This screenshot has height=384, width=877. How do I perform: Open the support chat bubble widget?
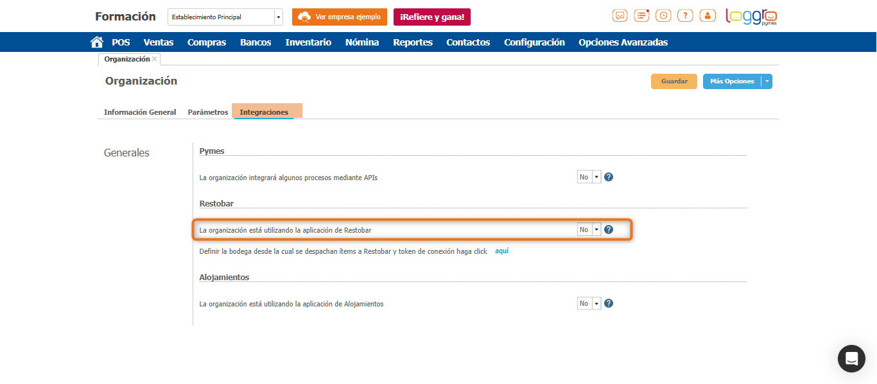(x=851, y=358)
